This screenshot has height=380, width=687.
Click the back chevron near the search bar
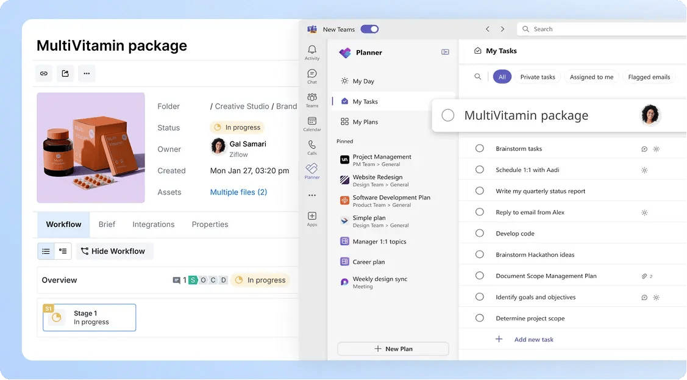pos(487,29)
